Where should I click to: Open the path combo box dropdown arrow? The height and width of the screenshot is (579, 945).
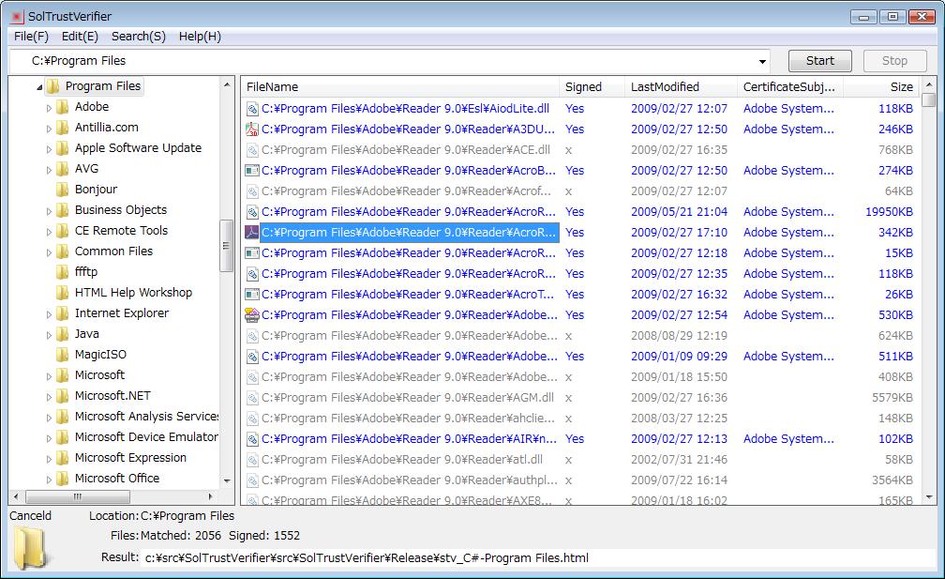tap(762, 62)
